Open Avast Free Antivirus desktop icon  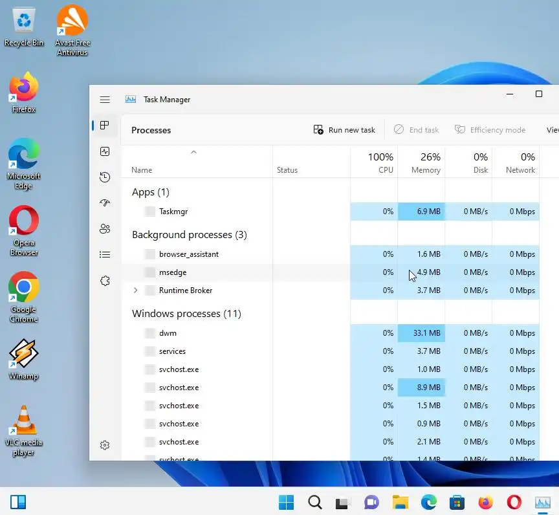(x=72, y=30)
